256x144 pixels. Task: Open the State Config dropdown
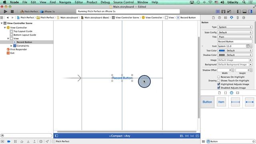pos(235,32)
